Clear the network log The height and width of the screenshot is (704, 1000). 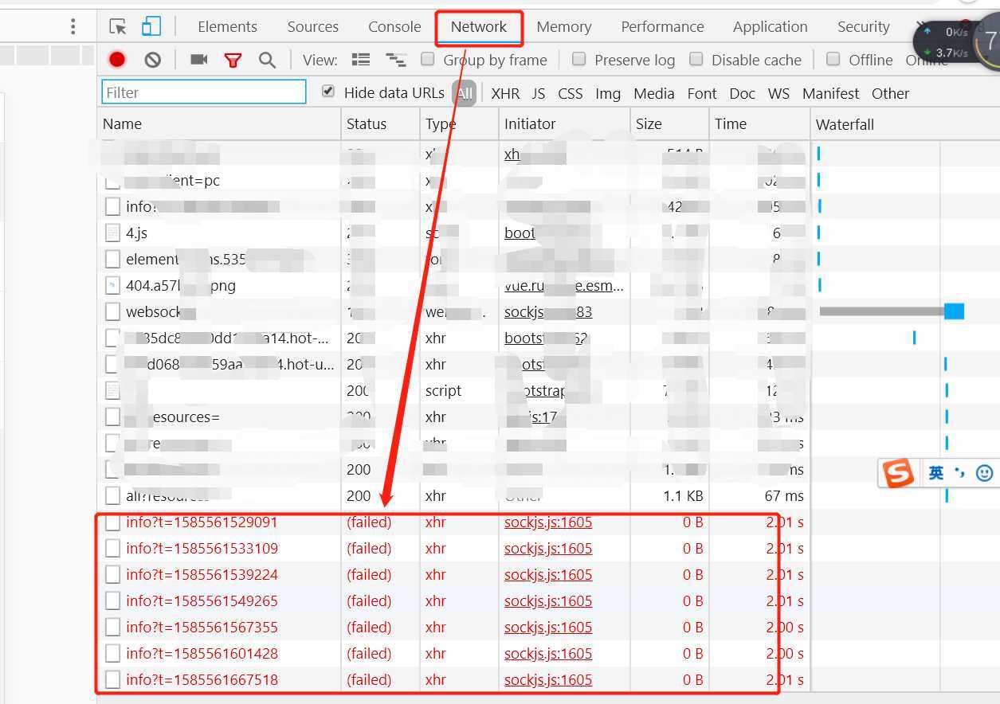[x=152, y=60]
